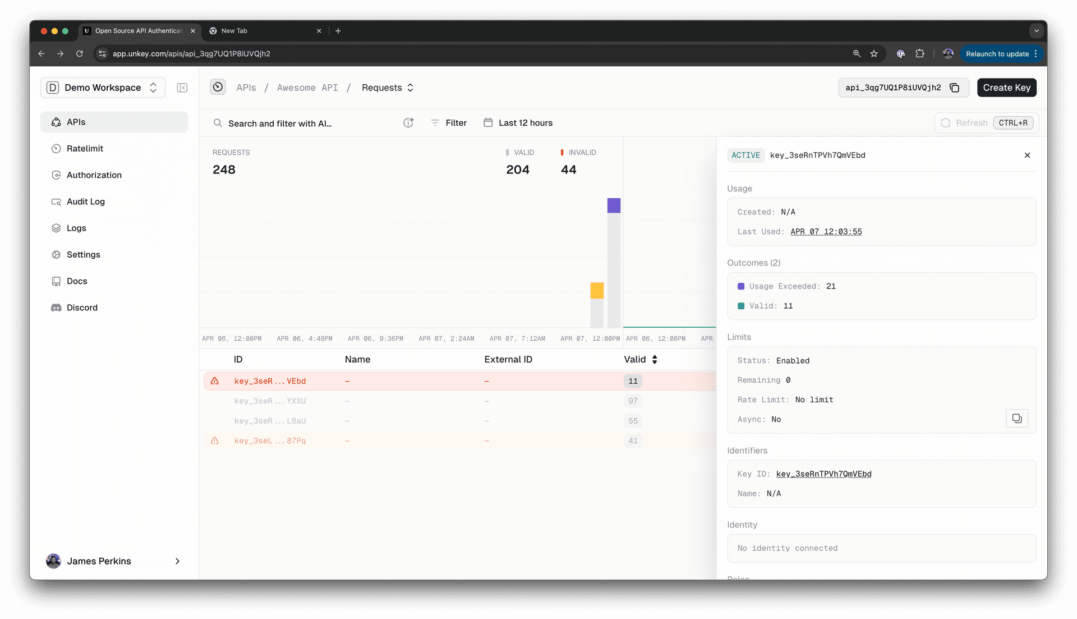Close the active key details panel
Image resolution: width=1077 pixels, height=619 pixels.
click(1027, 155)
